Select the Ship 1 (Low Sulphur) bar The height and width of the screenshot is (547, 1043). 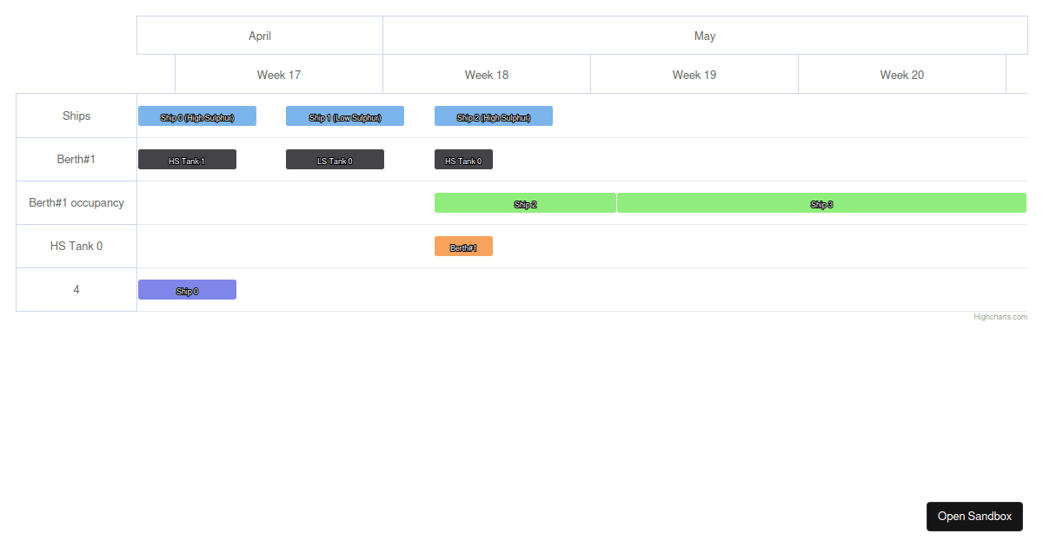(x=344, y=115)
